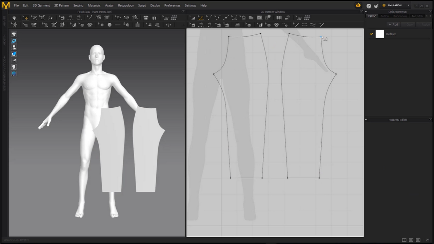Click the garment plus icon near Simulation
The width and height of the screenshot is (434, 244).
coord(376,6)
